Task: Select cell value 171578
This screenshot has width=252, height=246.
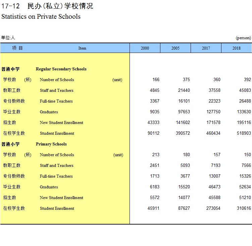Action: click(213, 122)
